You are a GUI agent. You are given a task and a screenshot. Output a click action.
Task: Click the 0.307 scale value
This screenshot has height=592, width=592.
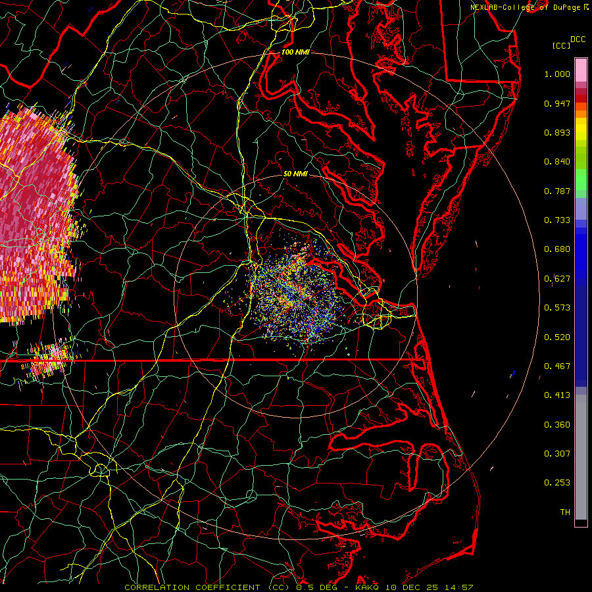(x=557, y=454)
